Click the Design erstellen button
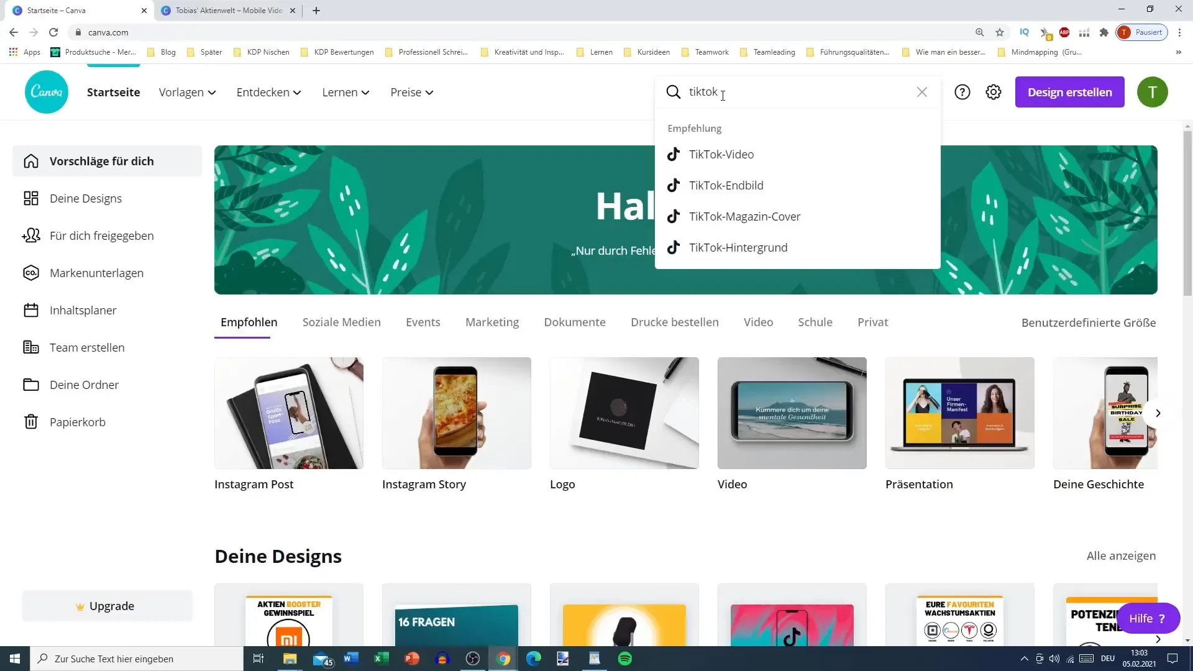Image resolution: width=1193 pixels, height=671 pixels. pyautogui.click(x=1070, y=92)
